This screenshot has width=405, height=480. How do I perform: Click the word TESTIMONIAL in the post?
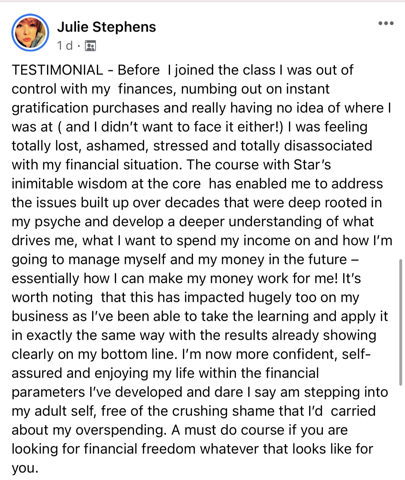point(57,70)
